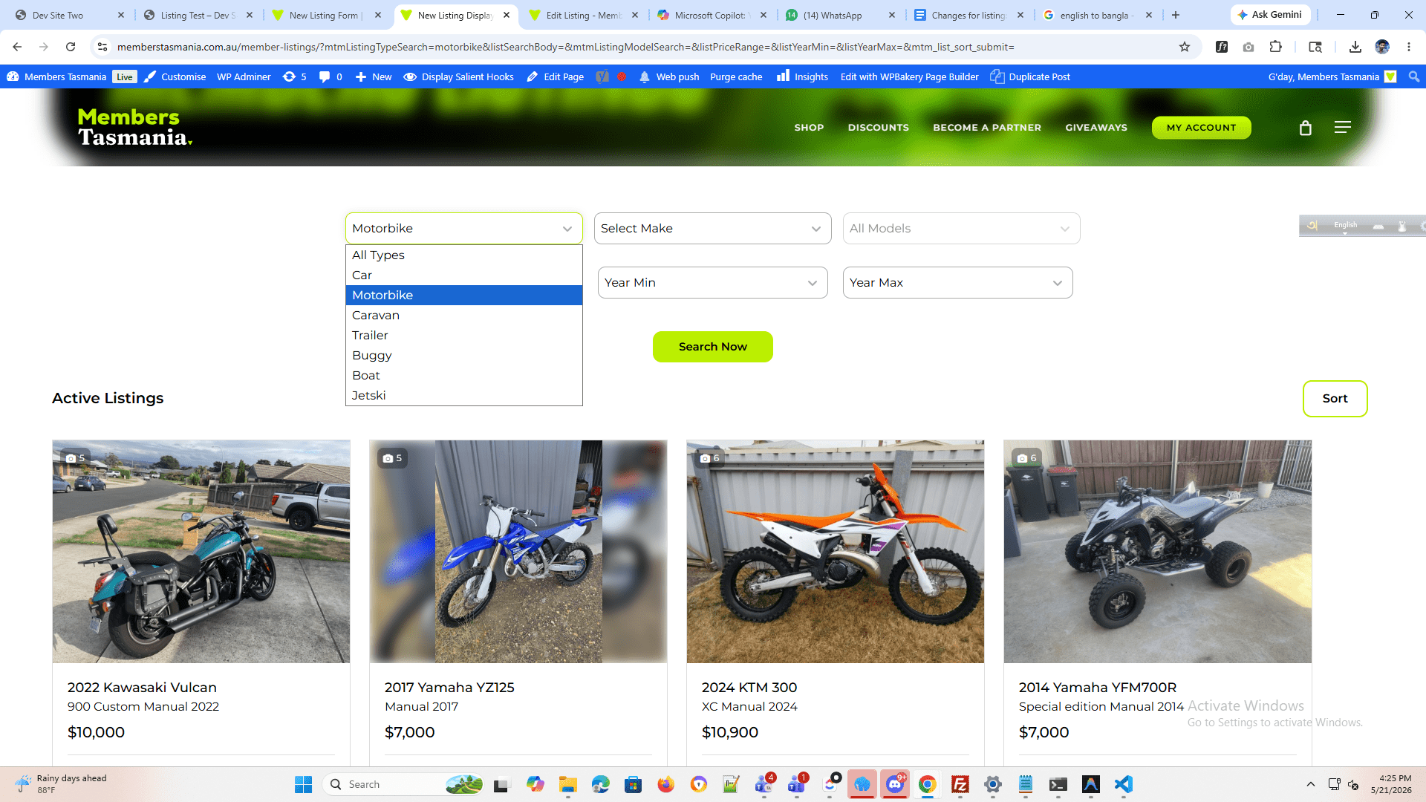Click the Members Tasmania site logo
Viewport: 1426px width, 802px height.
point(135,127)
